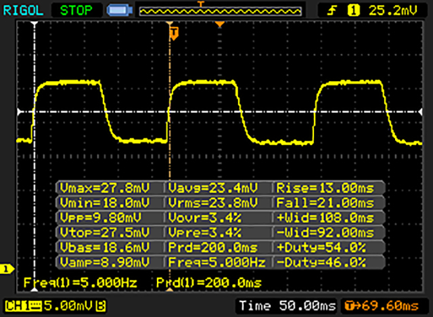The height and width of the screenshot is (317, 433).
Task: Click the rising edge trigger icon
Action: (332, 11)
